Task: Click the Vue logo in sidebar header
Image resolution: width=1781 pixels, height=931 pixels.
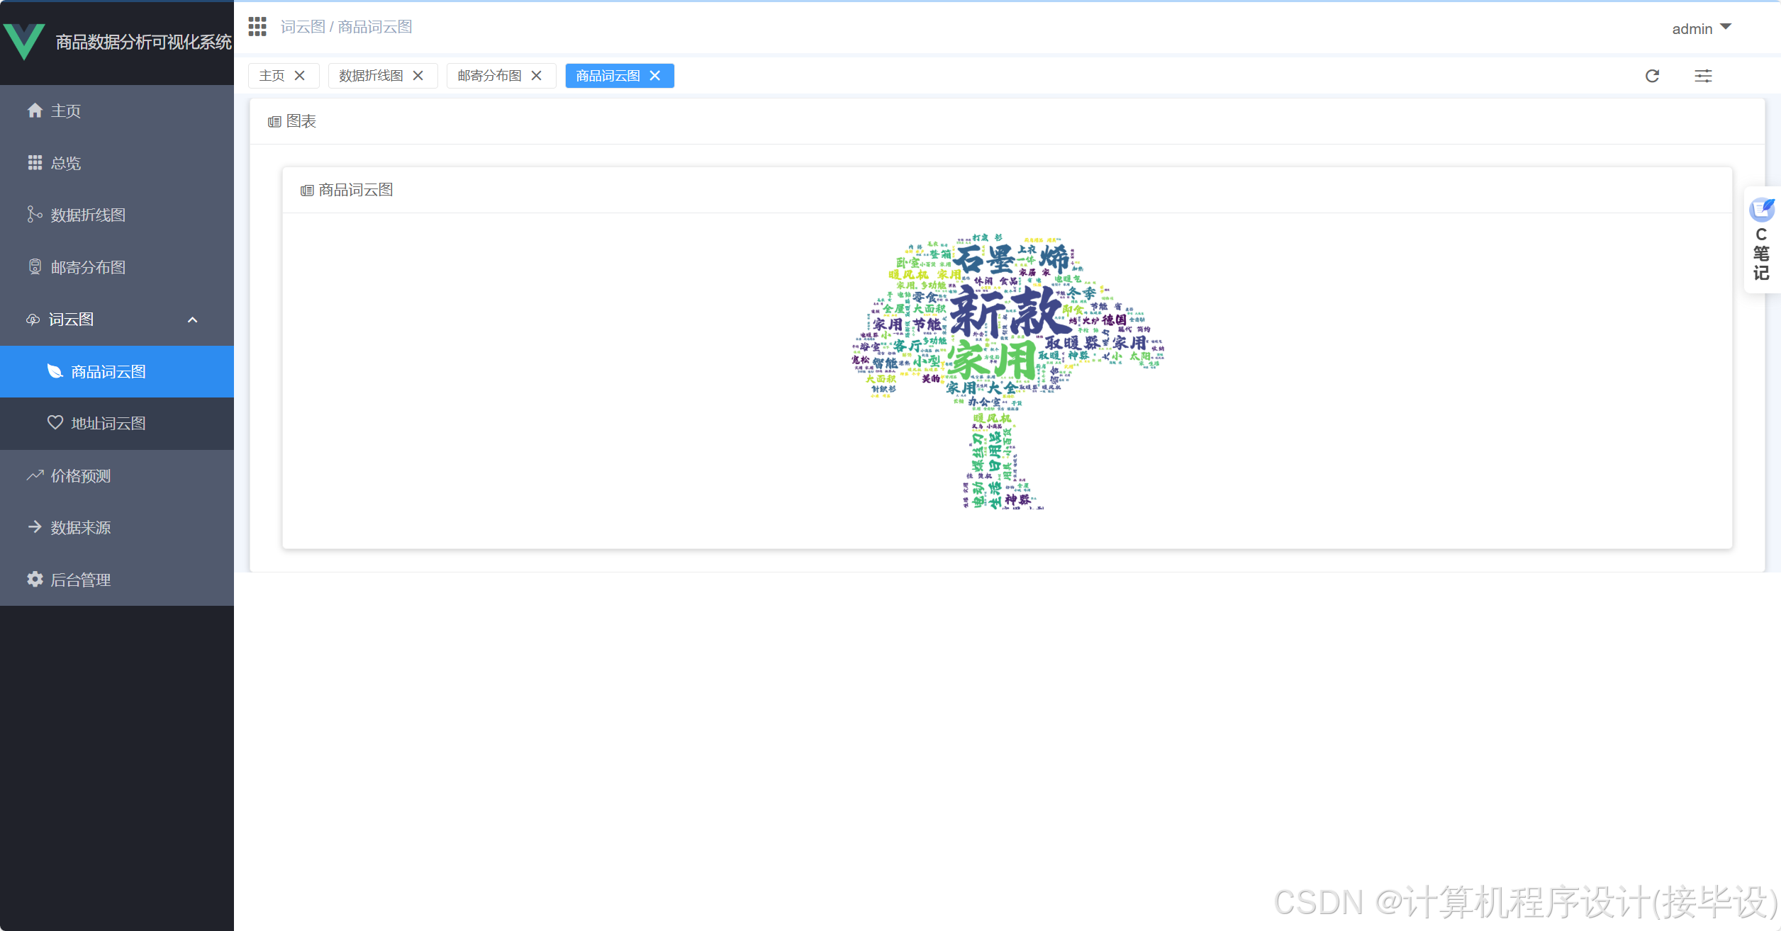Action: [x=24, y=41]
